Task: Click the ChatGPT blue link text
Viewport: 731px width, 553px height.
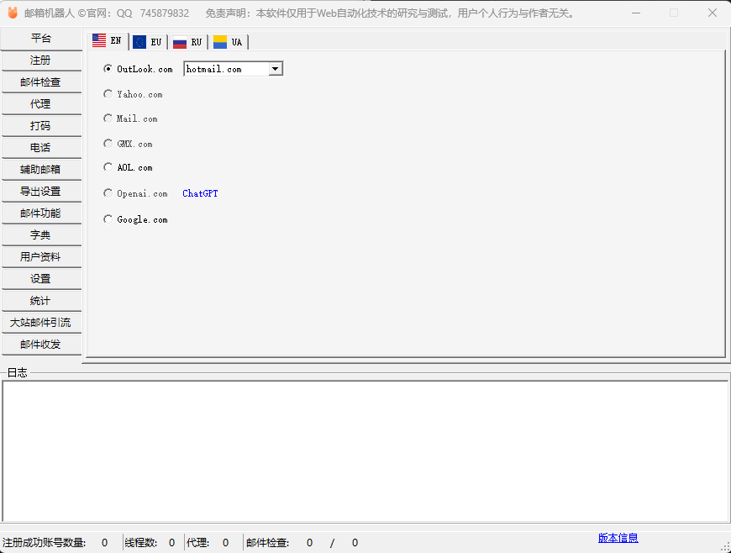Action: (200, 193)
